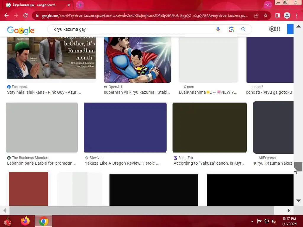Click the Stevivor favicon
The image size is (303, 227).
click(x=87, y=158)
